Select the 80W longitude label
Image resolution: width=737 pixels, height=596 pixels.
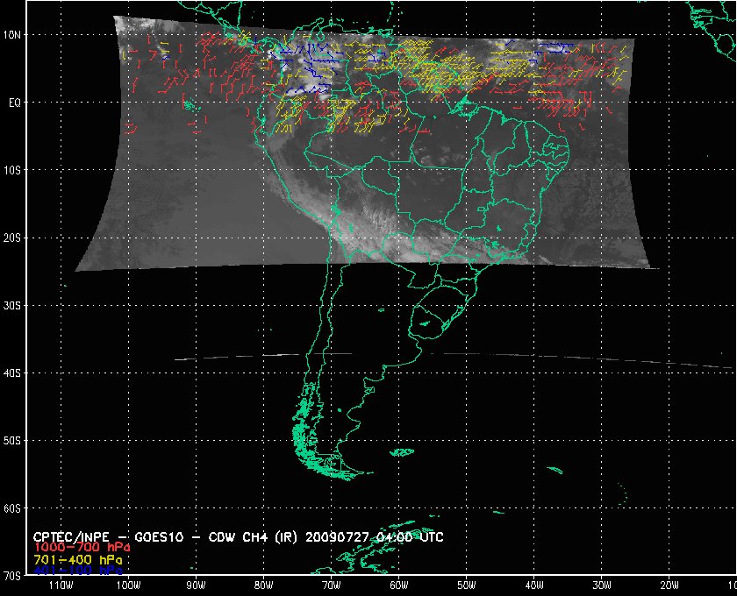tap(264, 585)
